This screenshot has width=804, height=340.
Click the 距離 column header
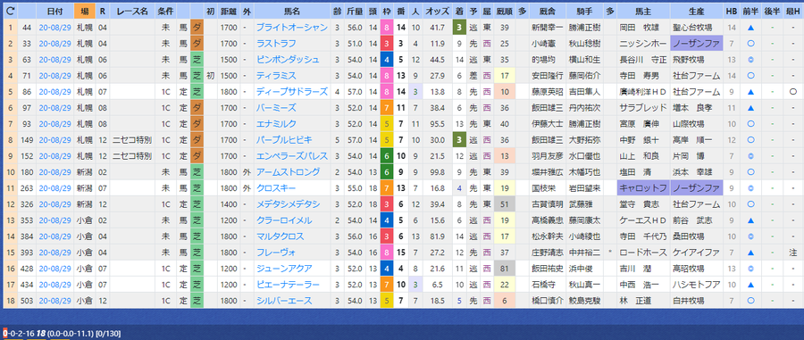pyautogui.click(x=228, y=11)
